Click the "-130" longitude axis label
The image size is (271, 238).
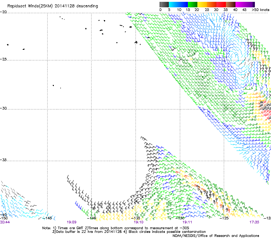click(x=180, y=218)
